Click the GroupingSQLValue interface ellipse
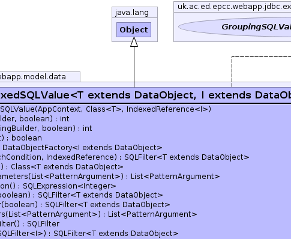The width and height of the screenshot is (291, 239). [x=235, y=27]
